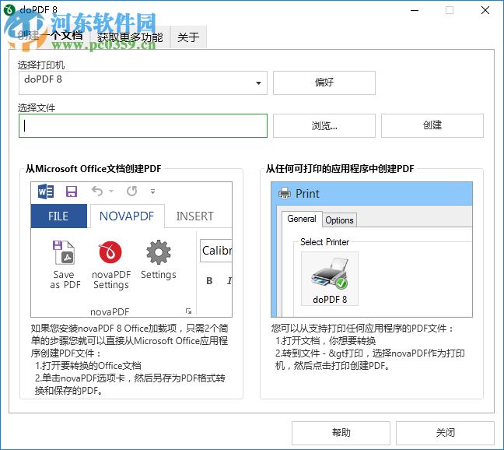Click the 创建 create button
Viewport: 504px width, 450px height.
(x=432, y=125)
